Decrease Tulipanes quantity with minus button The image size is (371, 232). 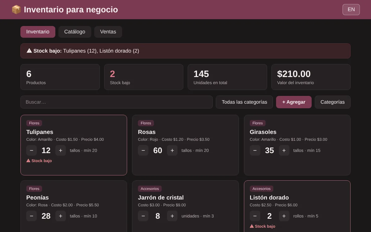click(32, 150)
